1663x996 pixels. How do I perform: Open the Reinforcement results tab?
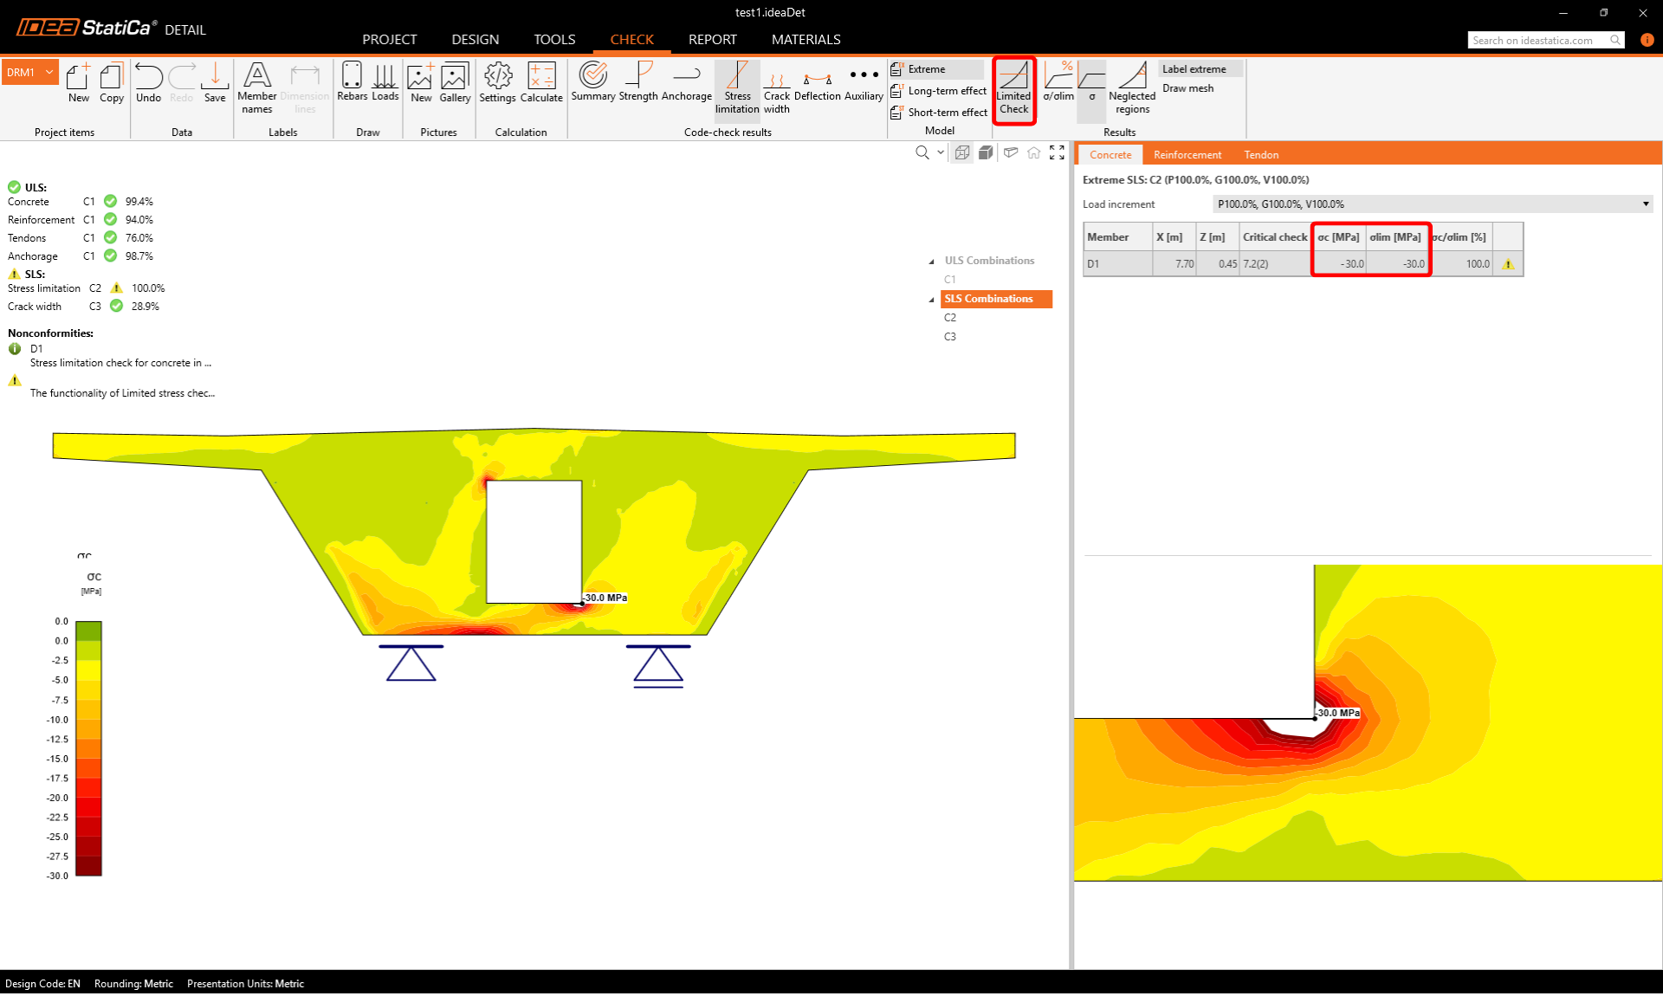pyautogui.click(x=1187, y=155)
